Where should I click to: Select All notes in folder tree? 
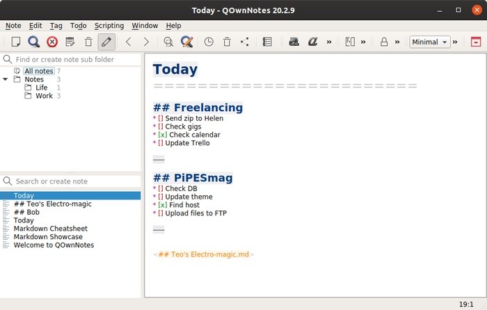(39, 71)
